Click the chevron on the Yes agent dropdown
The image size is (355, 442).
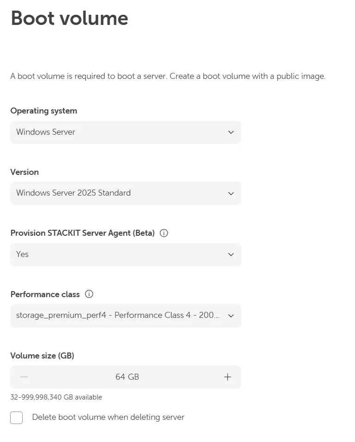coord(231,255)
